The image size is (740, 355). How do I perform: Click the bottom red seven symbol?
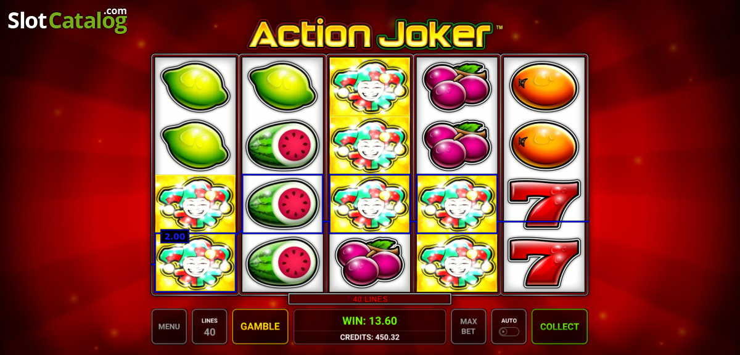(544, 261)
